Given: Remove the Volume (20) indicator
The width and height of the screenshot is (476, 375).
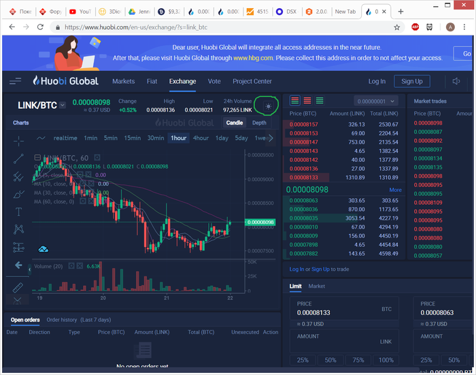Looking at the screenshot, I should click(x=80, y=266).
